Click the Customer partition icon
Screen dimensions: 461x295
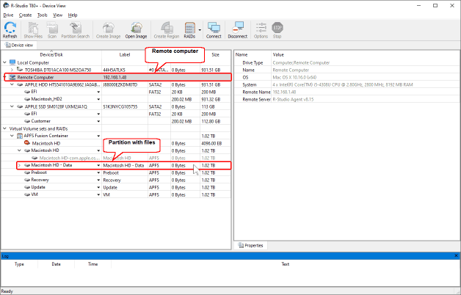click(x=27, y=121)
